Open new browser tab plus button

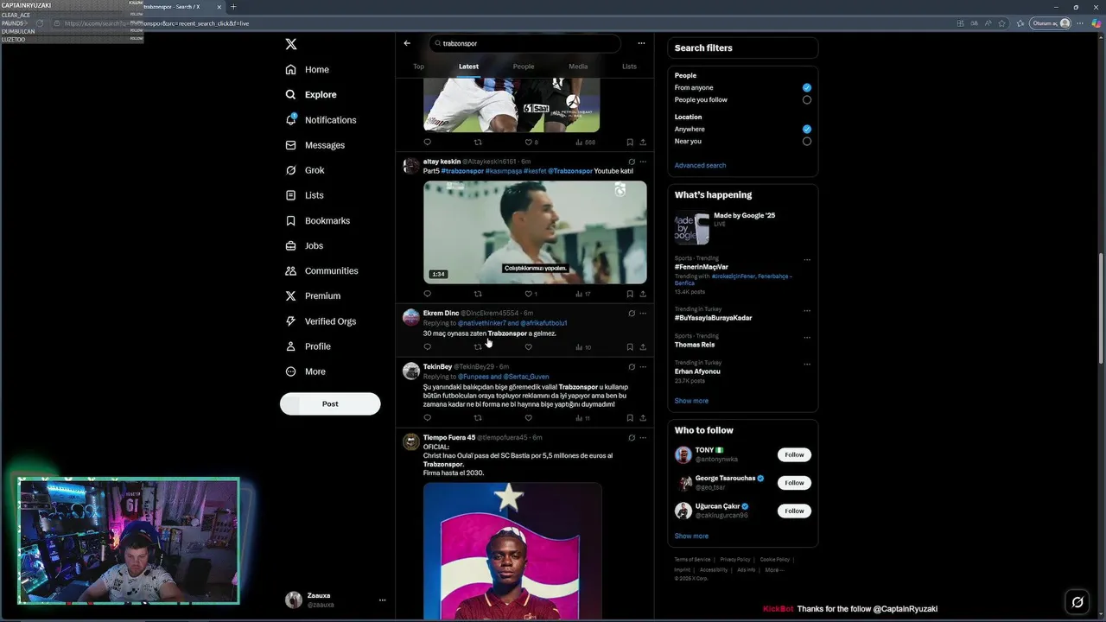[233, 7]
